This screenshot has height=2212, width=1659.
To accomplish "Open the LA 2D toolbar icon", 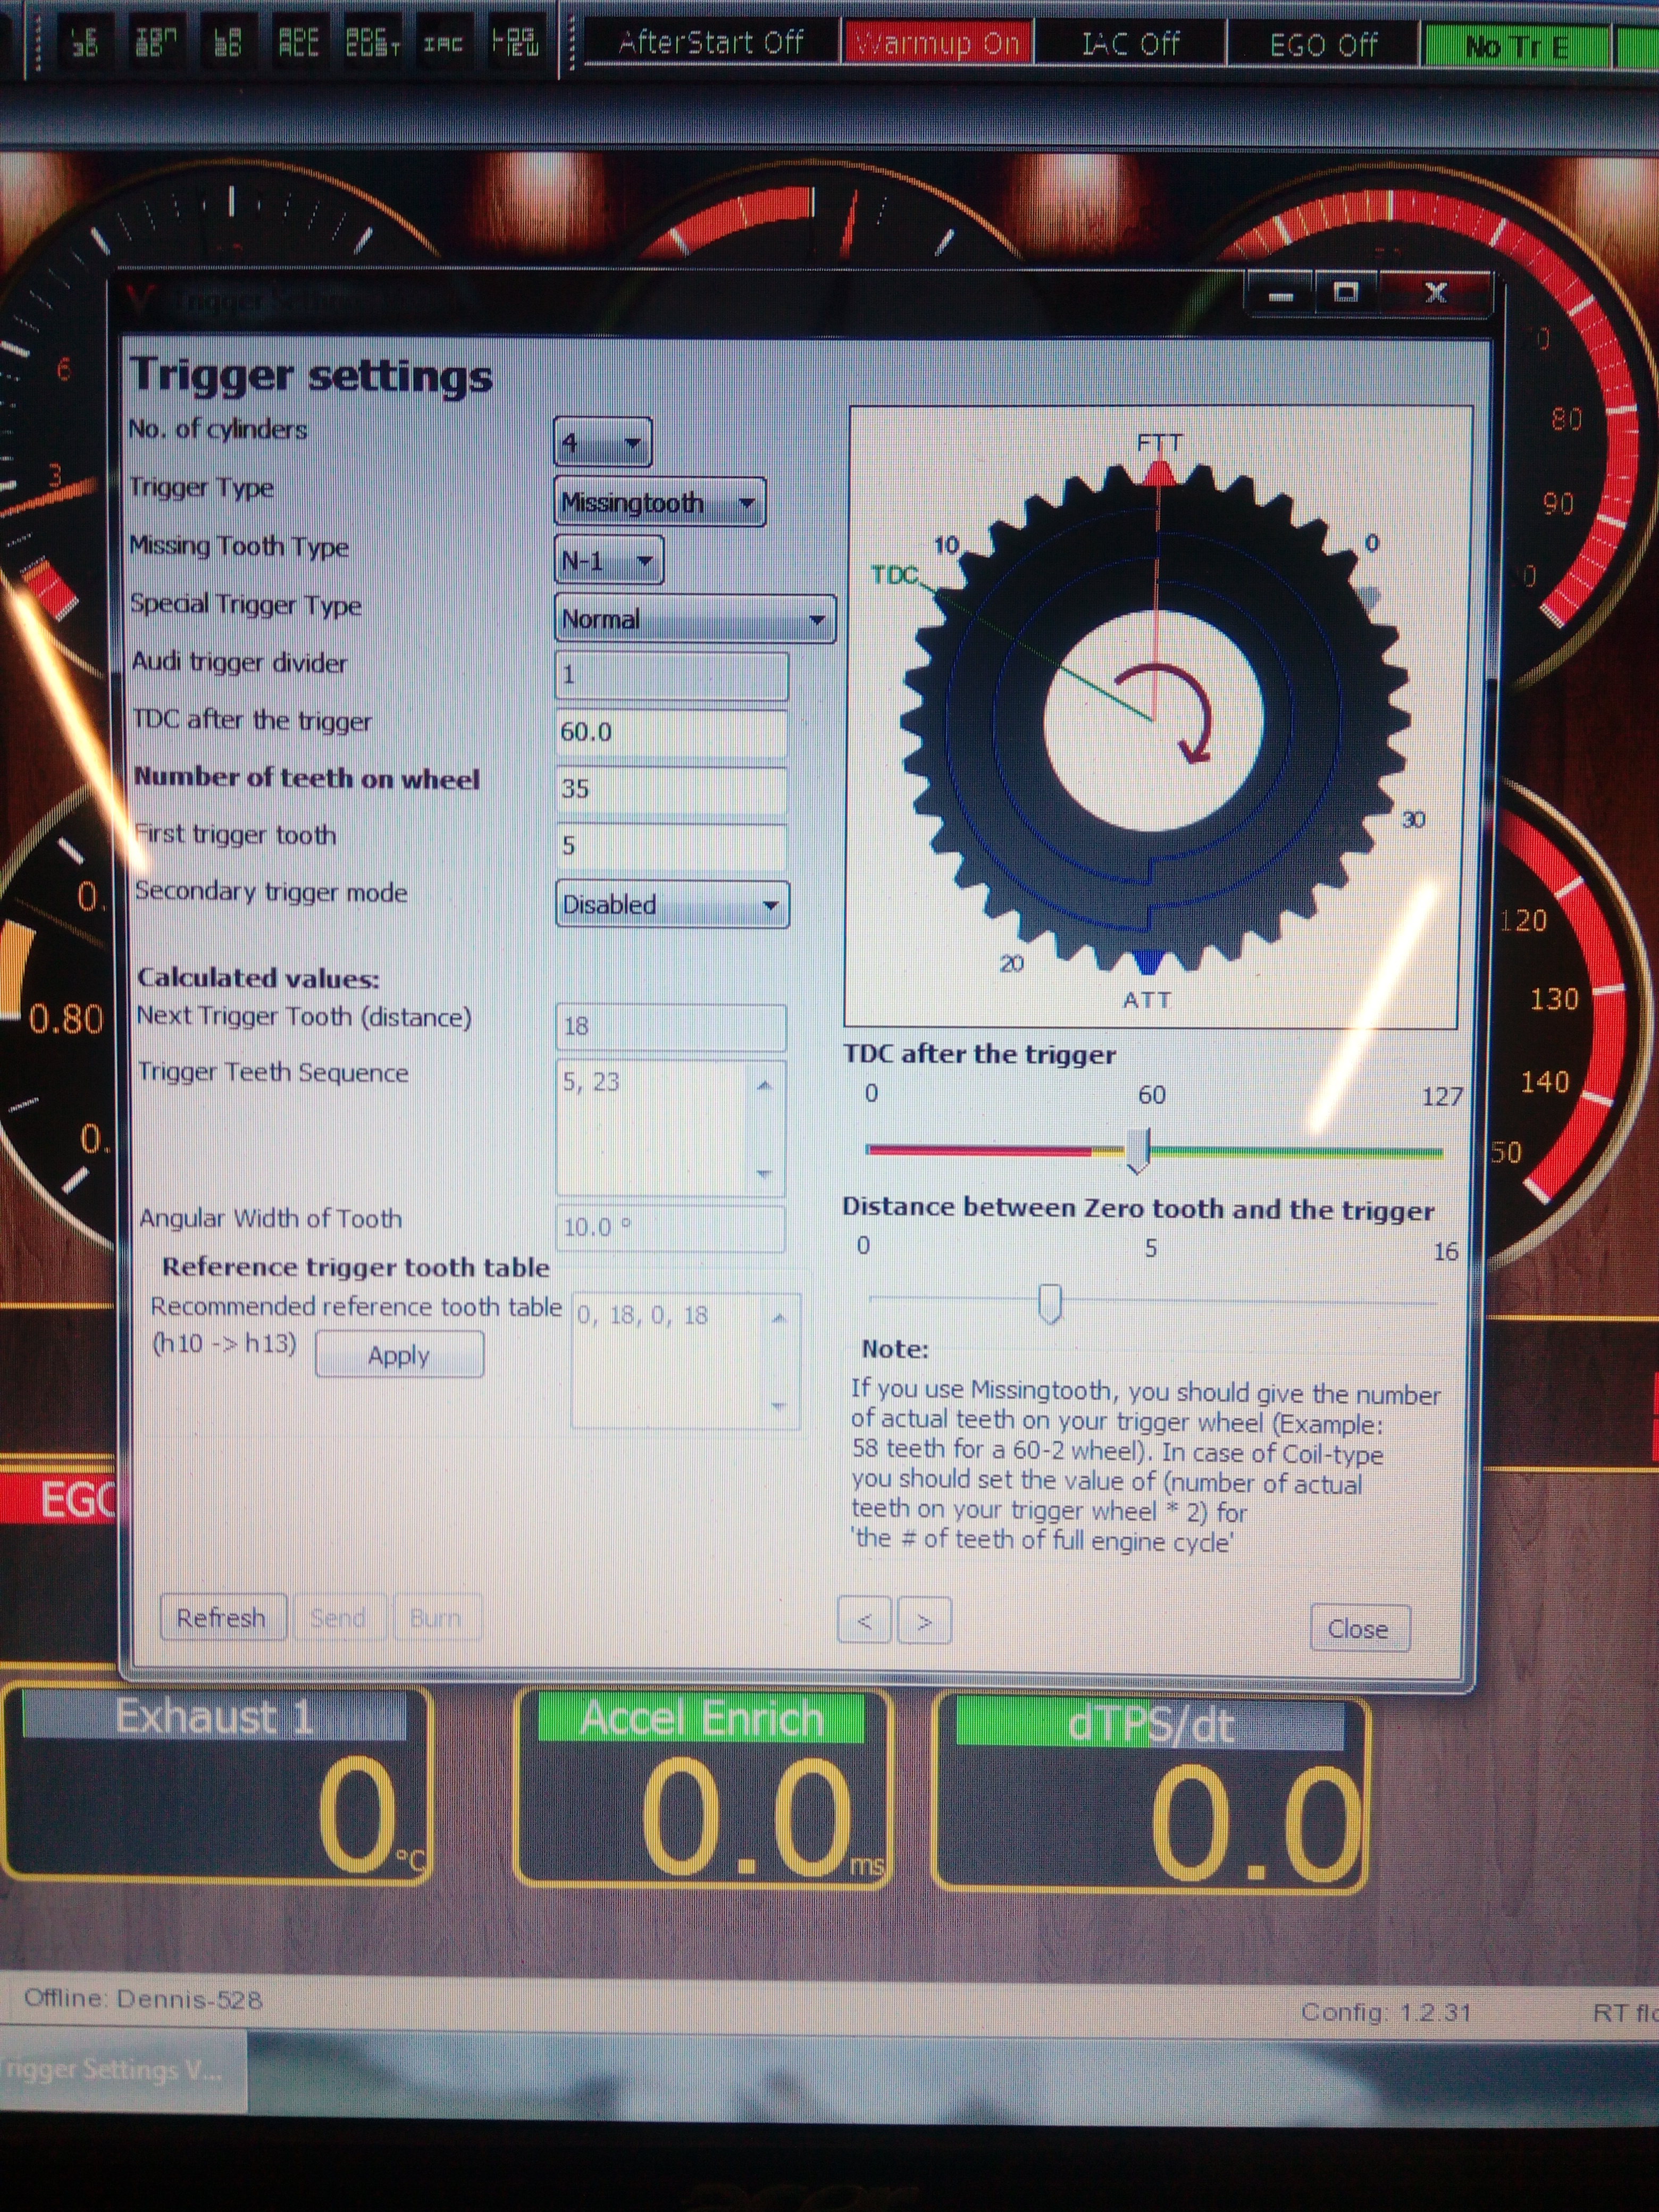I will click(x=228, y=41).
